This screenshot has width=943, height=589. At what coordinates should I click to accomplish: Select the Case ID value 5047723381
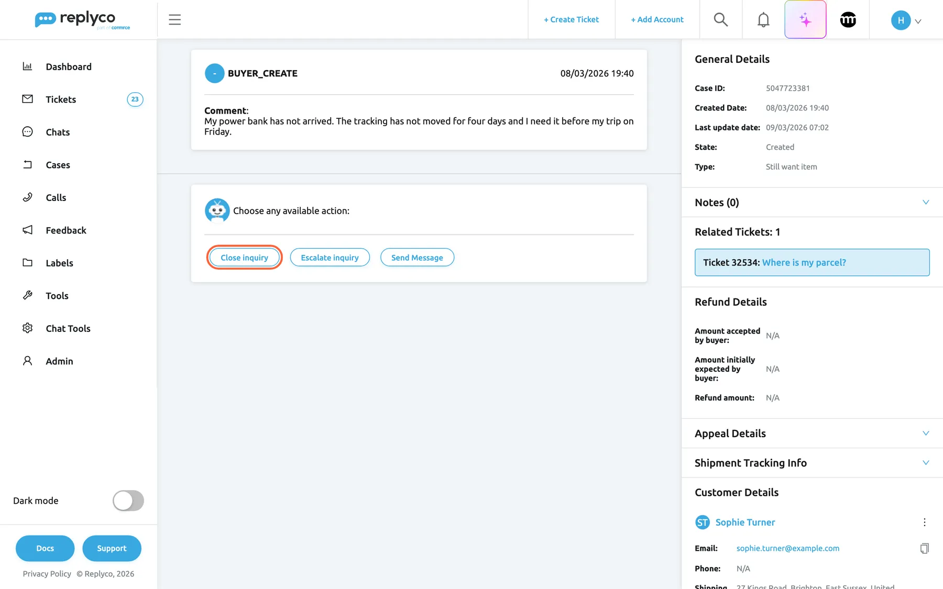[x=787, y=88]
